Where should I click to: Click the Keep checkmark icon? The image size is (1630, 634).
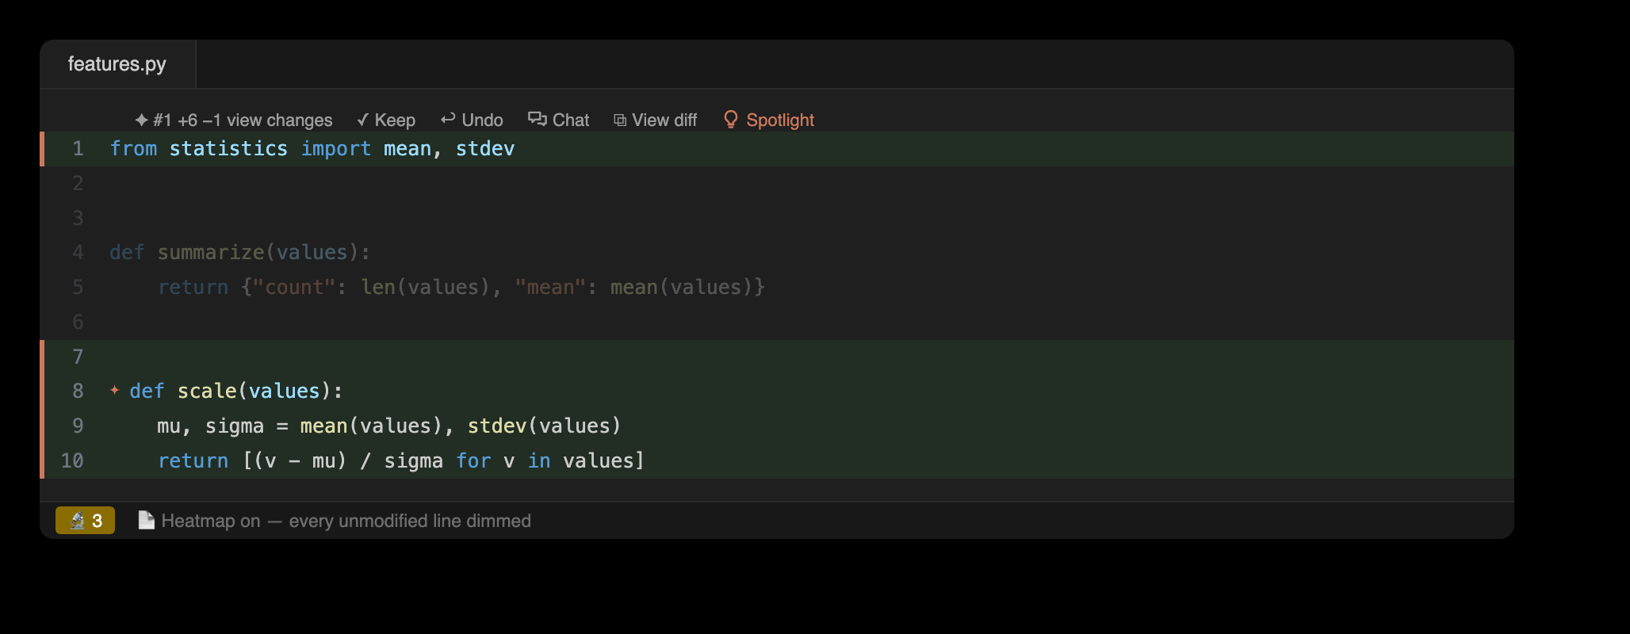pos(362,120)
